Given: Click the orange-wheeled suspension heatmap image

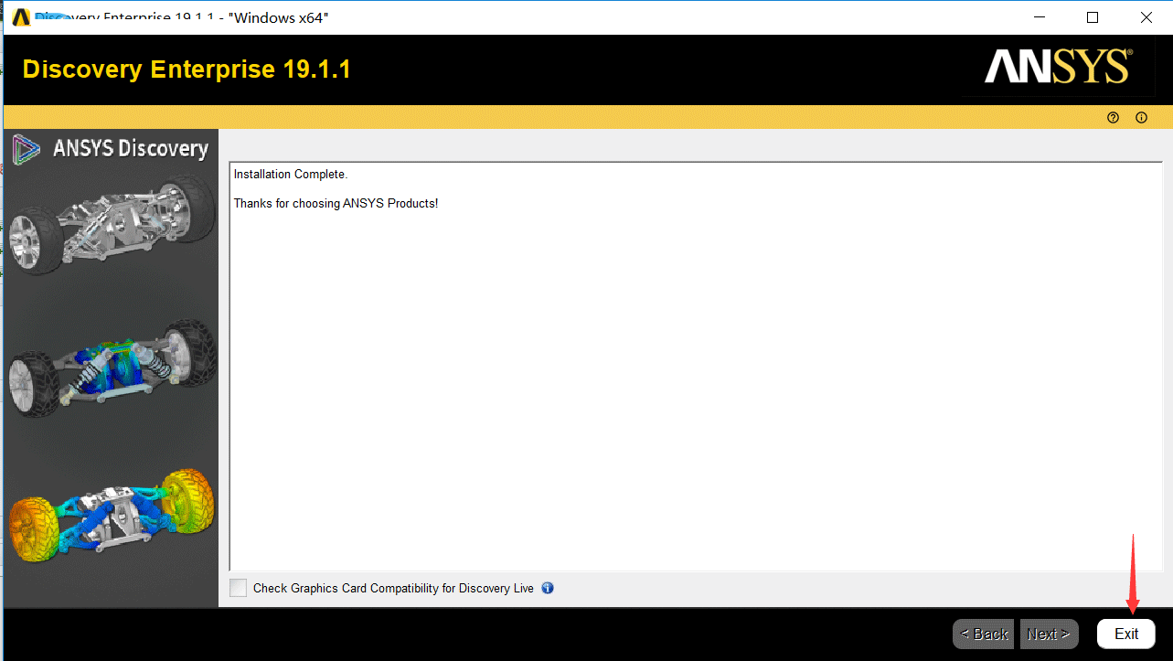Looking at the screenshot, I should pos(112,516).
